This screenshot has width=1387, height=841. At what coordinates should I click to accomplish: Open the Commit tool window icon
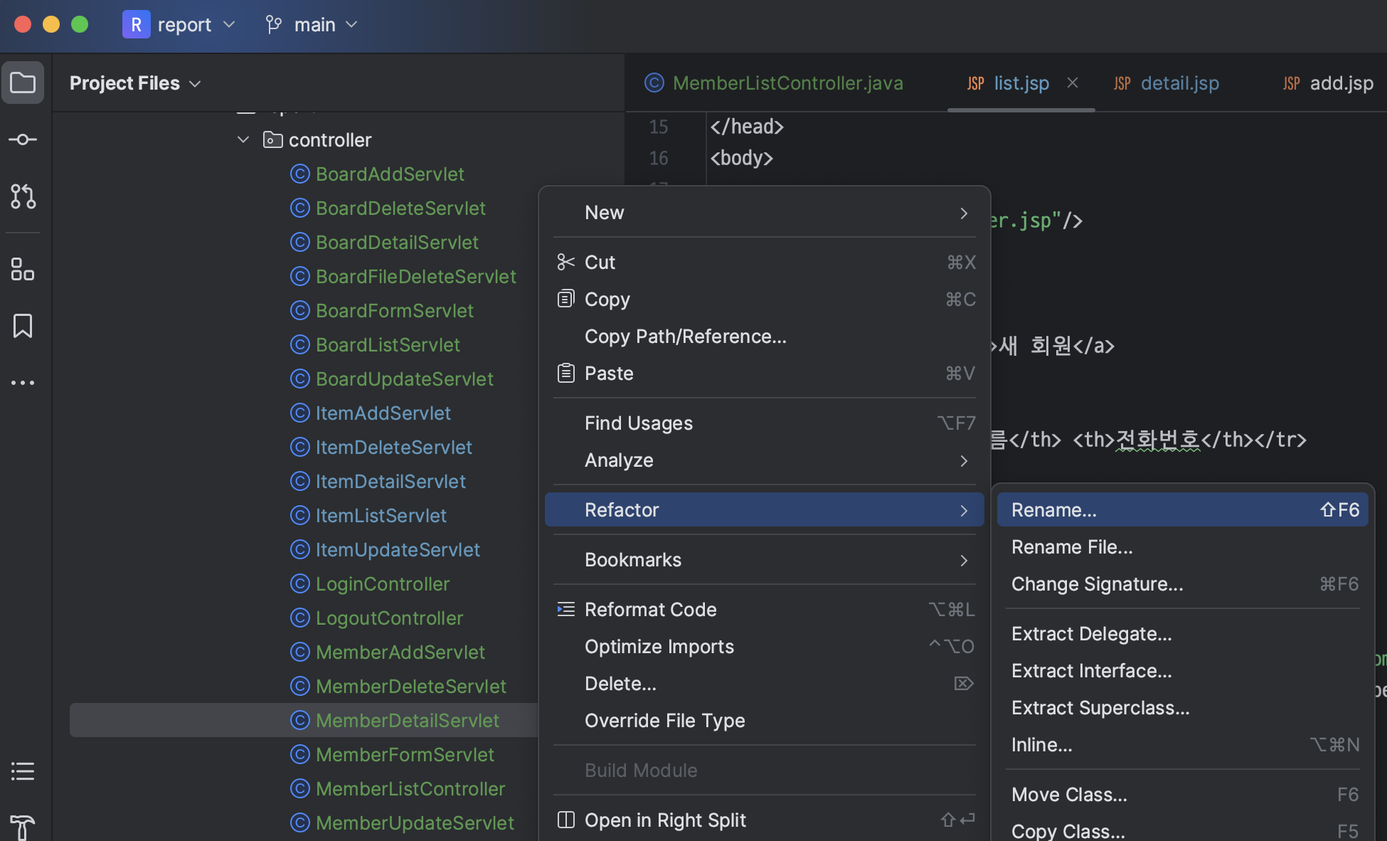click(23, 139)
